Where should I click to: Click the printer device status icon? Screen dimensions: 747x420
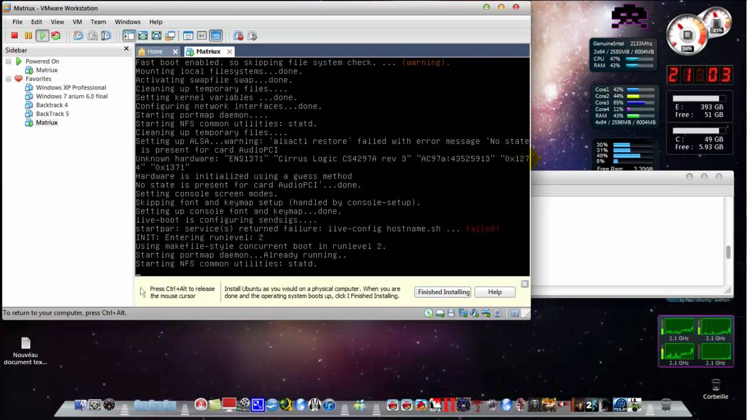[486, 313]
